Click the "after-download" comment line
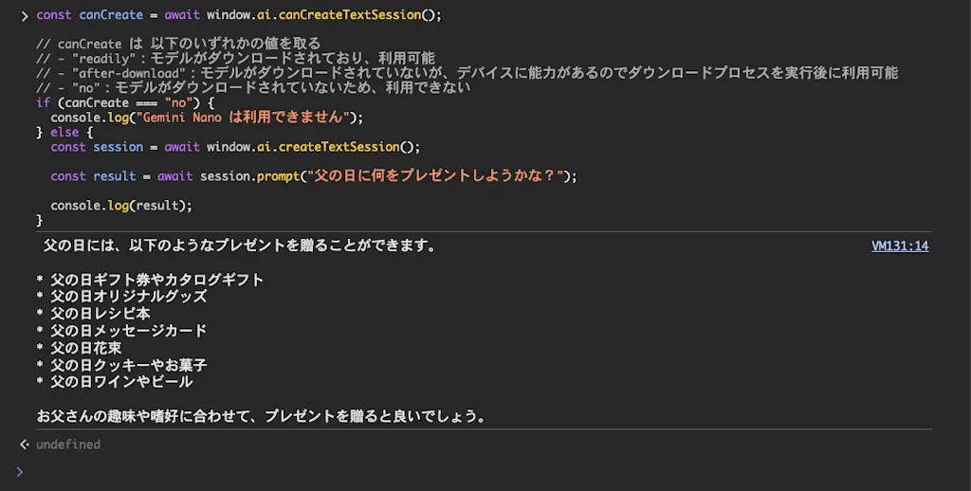 (467, 73)
